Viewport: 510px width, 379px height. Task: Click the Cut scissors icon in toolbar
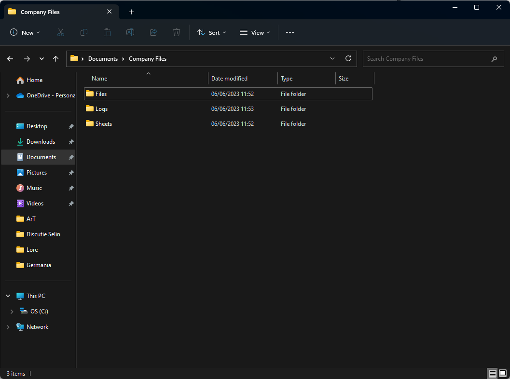[x=61, y=32]
